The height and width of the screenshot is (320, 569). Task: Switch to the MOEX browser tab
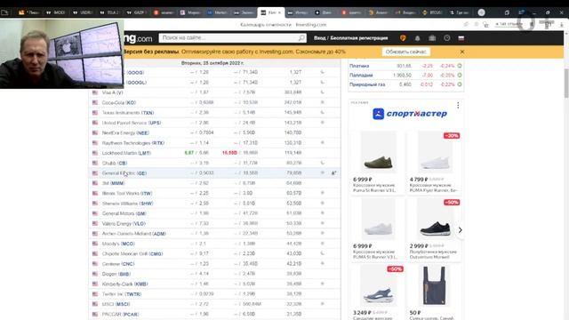pyautogui.click(x=55, y=12)
